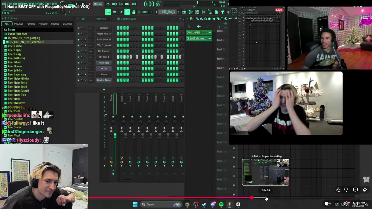Mute the Electric Piano channel LED

(x=78, y=80)
